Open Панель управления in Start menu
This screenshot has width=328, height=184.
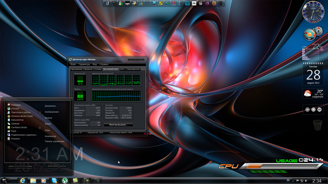[x=54, y=141]
